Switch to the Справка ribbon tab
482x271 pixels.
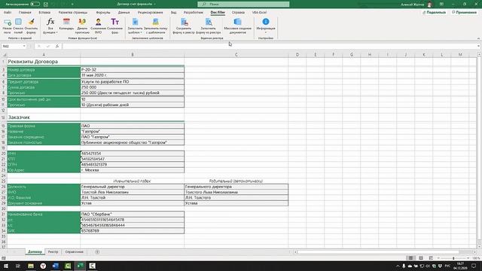(x=238, y=13)
